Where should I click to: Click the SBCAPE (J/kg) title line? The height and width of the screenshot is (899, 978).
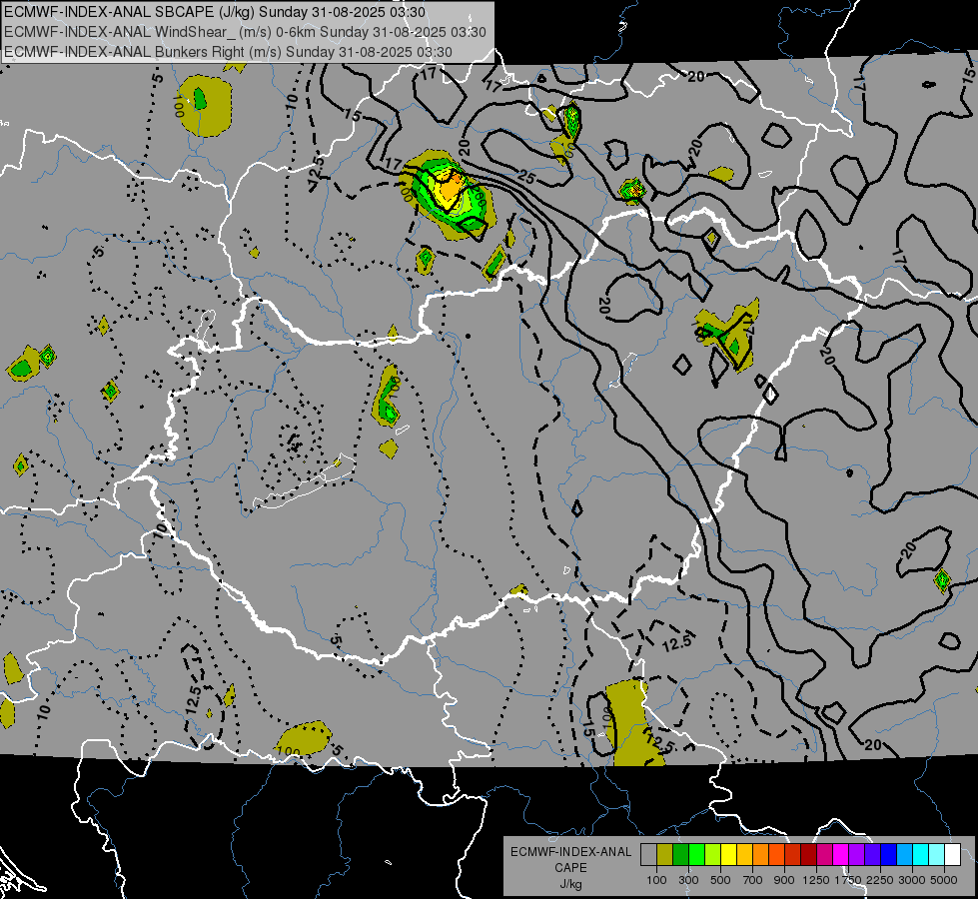215,12
